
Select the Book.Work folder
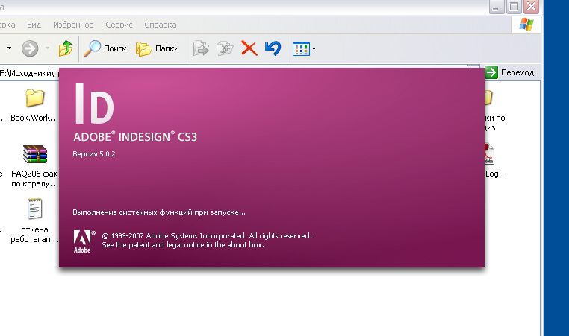pos(34,105)
